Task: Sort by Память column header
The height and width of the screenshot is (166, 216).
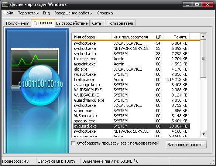Action: coord(177,37)
